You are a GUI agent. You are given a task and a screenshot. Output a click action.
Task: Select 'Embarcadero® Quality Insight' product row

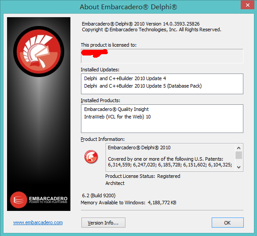[116, 109]
